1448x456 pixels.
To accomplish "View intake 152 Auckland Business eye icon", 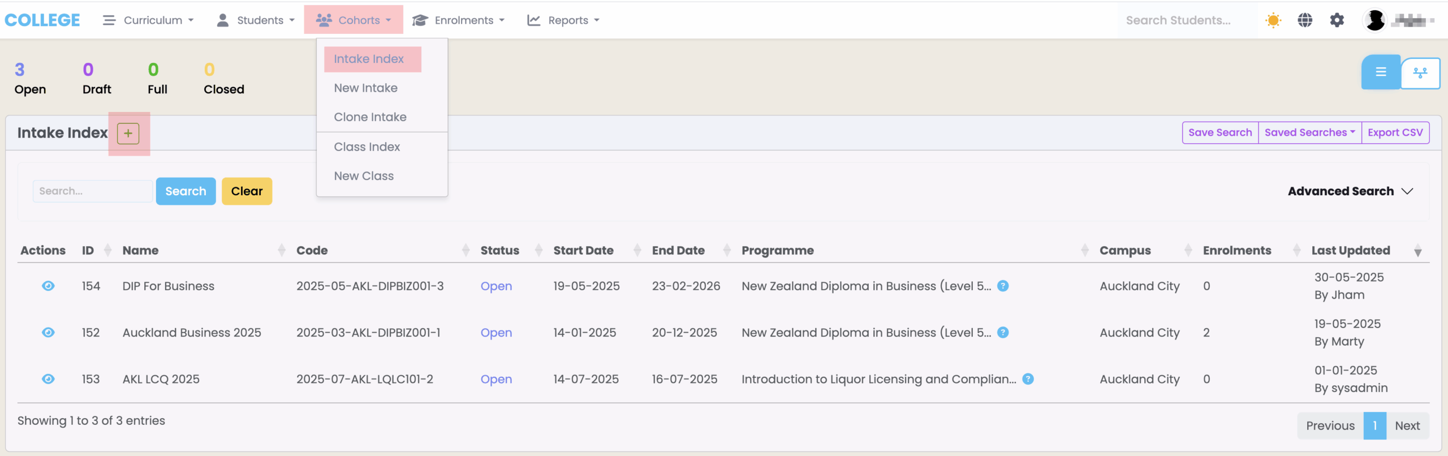I will [x=48, y=333].
